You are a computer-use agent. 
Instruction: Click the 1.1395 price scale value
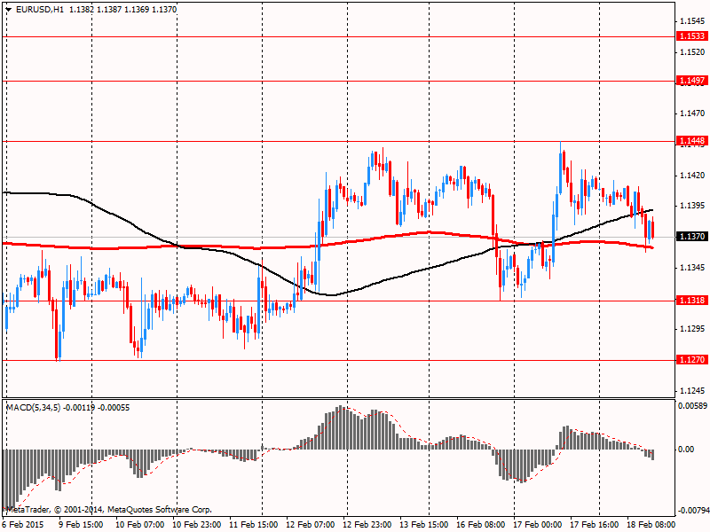pyautogui.click(x=692, y=206)
